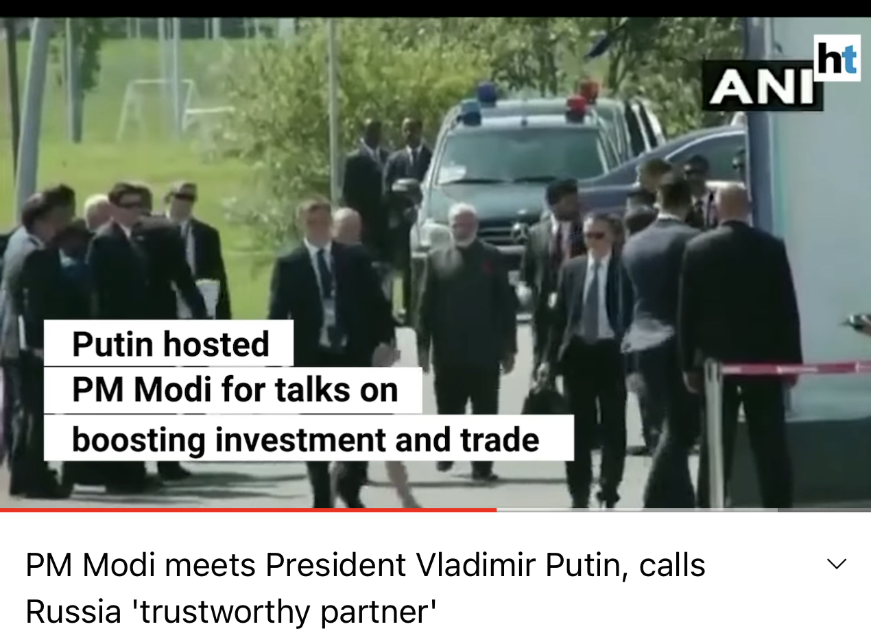Tap the 'boosting investment and trade' caption box
Screen dimensions: 871x644
[309, 438]
